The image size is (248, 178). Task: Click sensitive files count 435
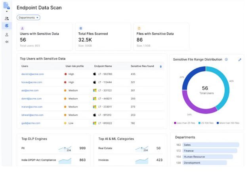(x=133, y=74)
